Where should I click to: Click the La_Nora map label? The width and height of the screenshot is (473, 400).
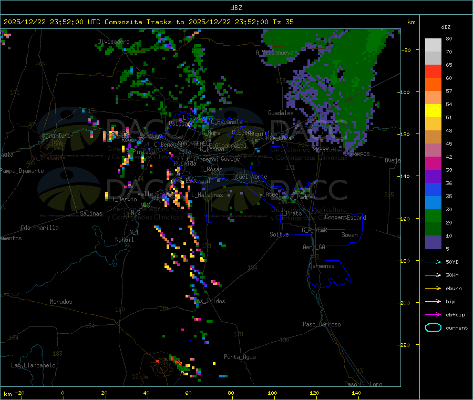[x=210, y=133]
